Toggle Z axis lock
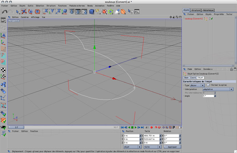 coord(58,11)
